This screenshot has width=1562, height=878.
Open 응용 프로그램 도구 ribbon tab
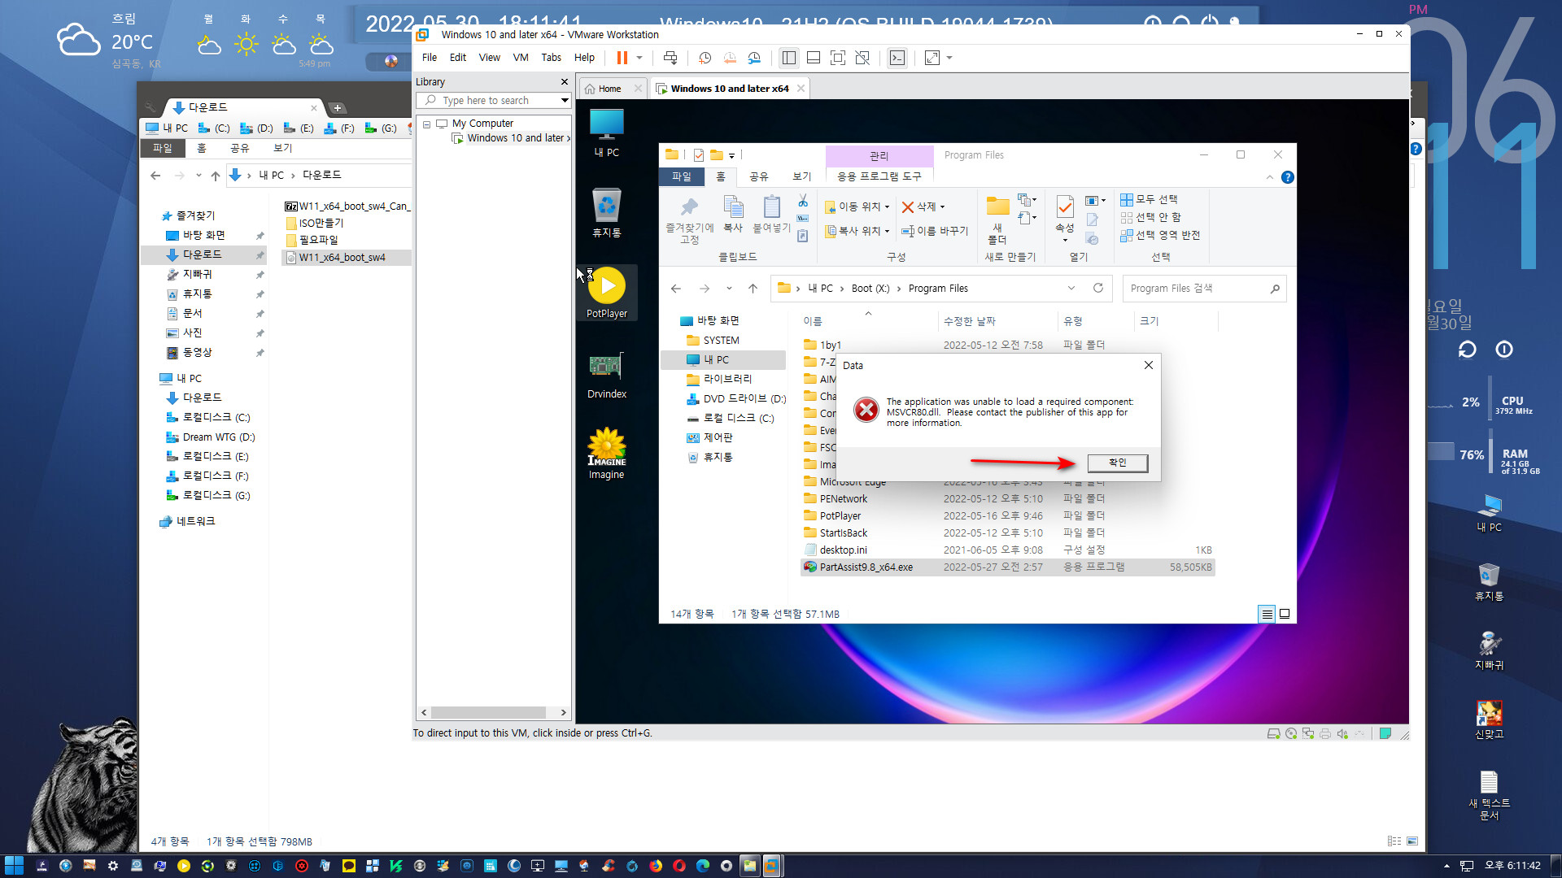click(879, 176)
